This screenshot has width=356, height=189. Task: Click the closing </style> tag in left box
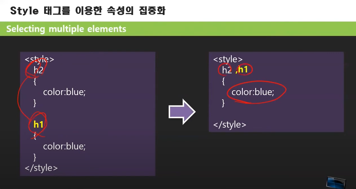point(41,168)
